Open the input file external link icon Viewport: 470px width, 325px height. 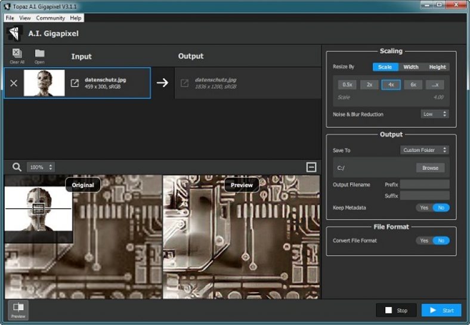coord(75,83)
